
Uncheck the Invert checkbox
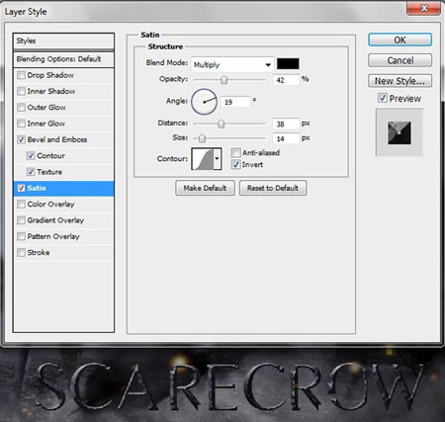point(235,164)
